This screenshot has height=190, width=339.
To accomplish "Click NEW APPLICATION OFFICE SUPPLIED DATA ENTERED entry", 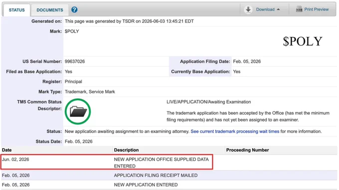I will point(162,163).
